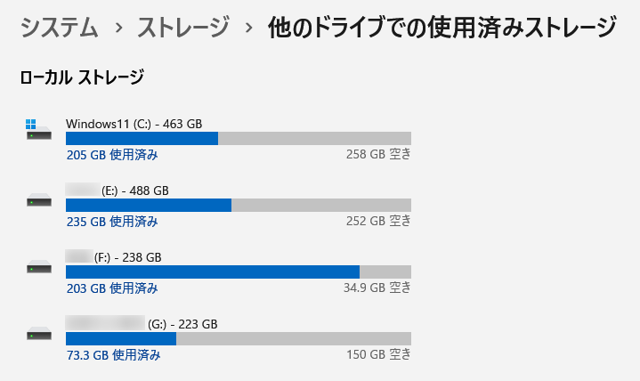
Task: Click the 203 GB 使用済み text
Action: 112,288
